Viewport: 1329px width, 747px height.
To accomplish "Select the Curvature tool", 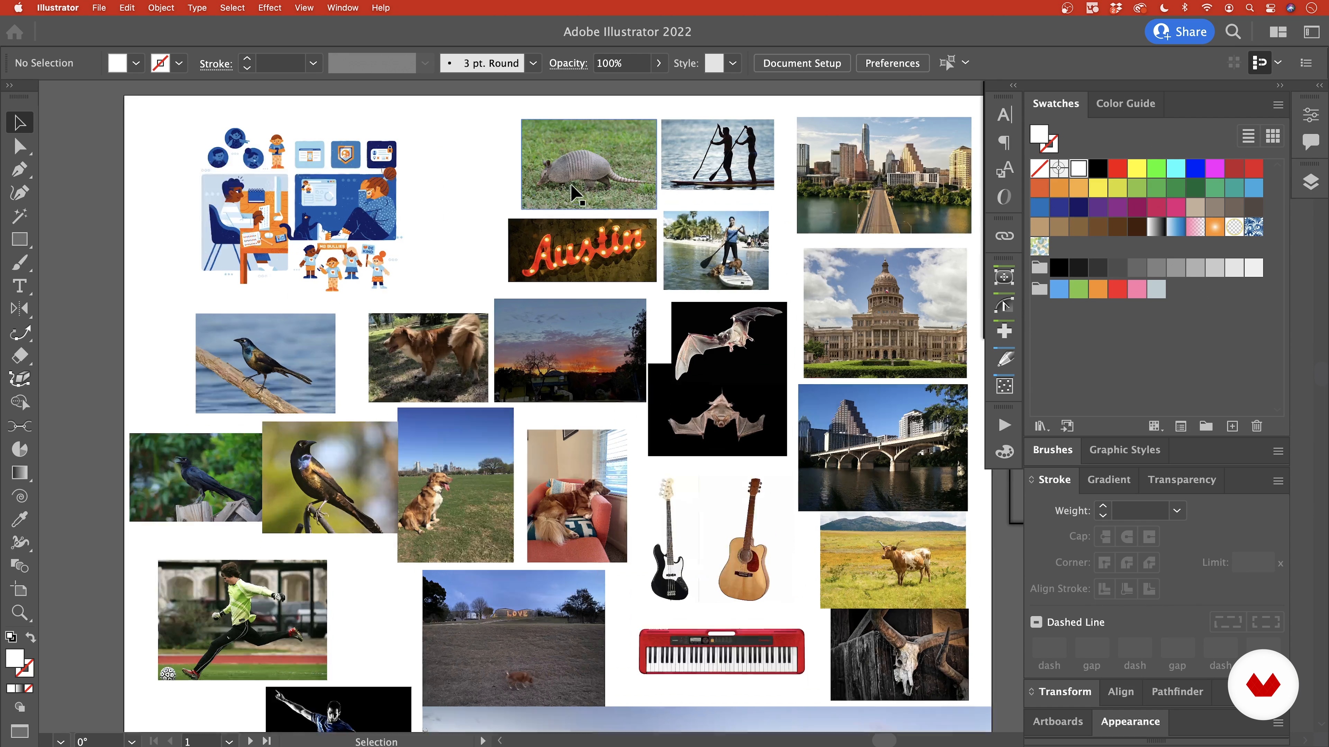I will tap(20, 193).
